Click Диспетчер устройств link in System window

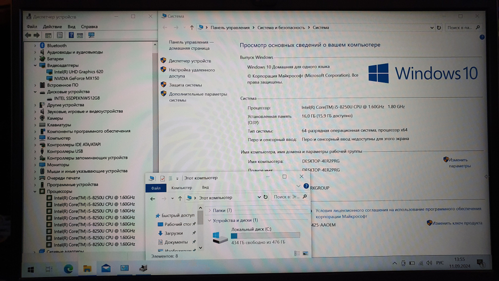click(190, 61)
